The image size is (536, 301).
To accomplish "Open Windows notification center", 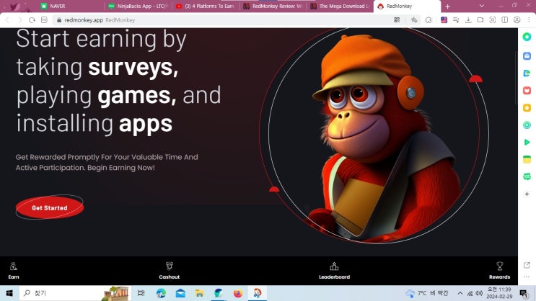I will tap(524, 293).
